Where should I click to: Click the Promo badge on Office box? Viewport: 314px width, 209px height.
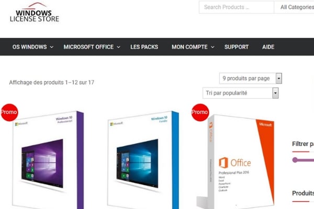click(x=200, y=112)
